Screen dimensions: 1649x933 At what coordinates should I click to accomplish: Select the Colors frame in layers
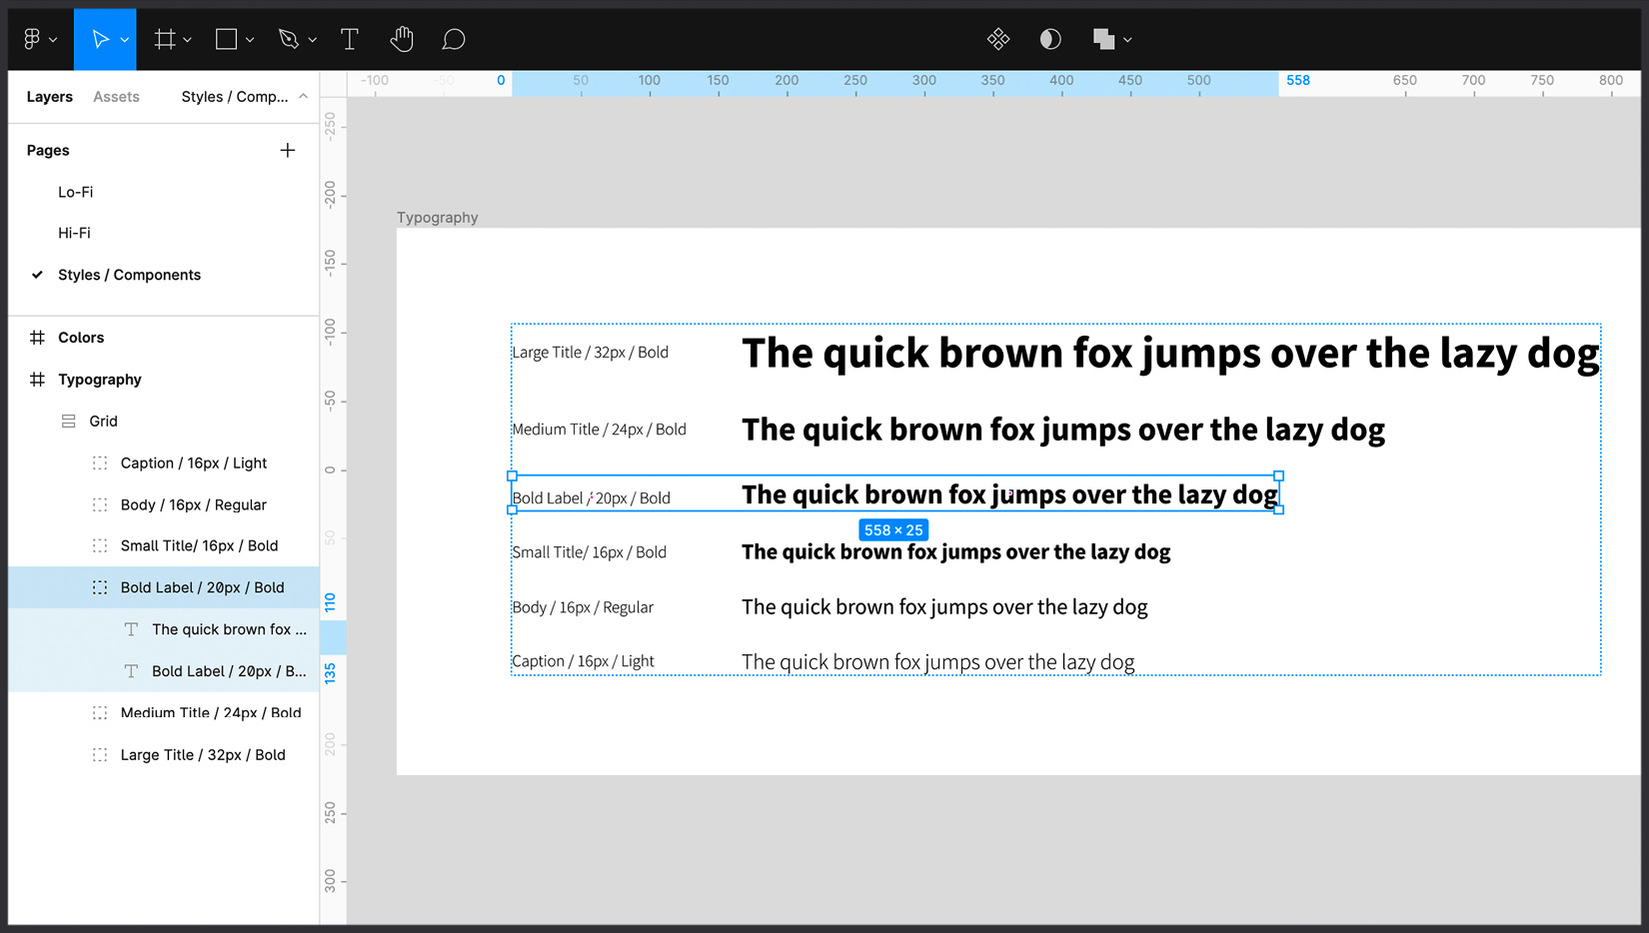(x=80, y=337)
